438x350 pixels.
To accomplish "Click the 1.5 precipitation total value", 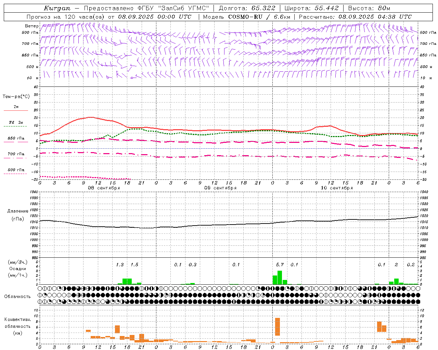I will [x=134, y=265].
